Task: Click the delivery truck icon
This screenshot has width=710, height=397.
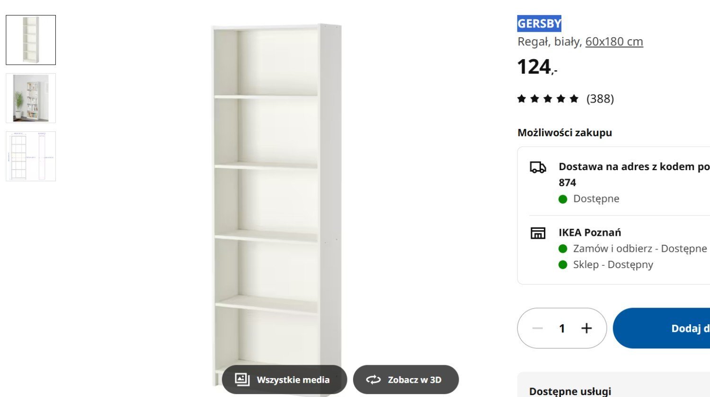Action: pyautogui.click(x=538, y=167)
